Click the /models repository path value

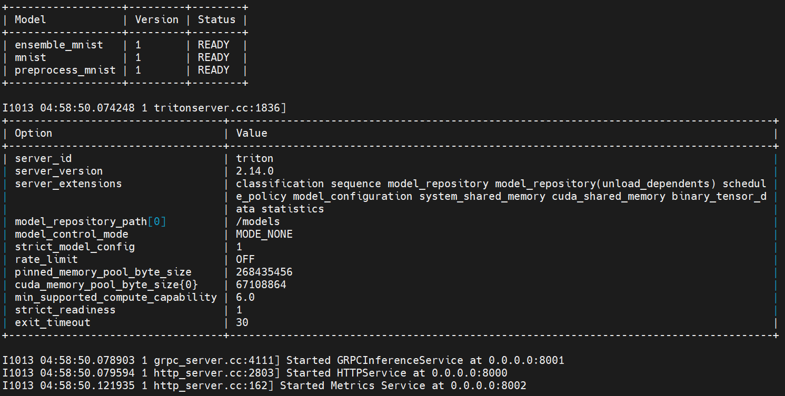(258, 221)
